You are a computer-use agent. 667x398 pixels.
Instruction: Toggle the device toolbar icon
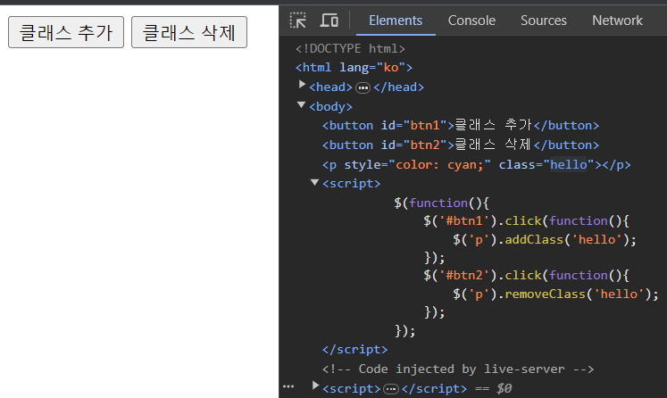click(329, 20)
